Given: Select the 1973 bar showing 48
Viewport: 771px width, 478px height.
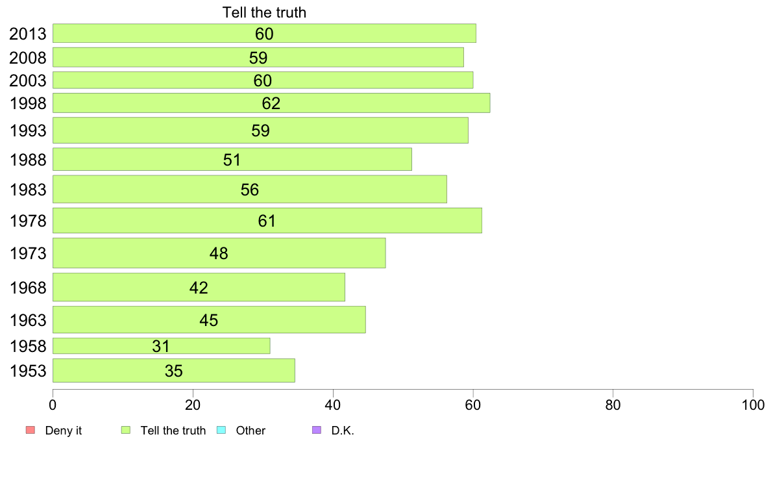Looking at the screenshot, I should click(219, 253).
